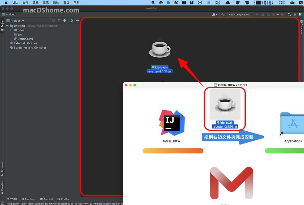Open the Profiler tool window tab
This screenshot has height=205, width=304.
(x=63, y=199)
